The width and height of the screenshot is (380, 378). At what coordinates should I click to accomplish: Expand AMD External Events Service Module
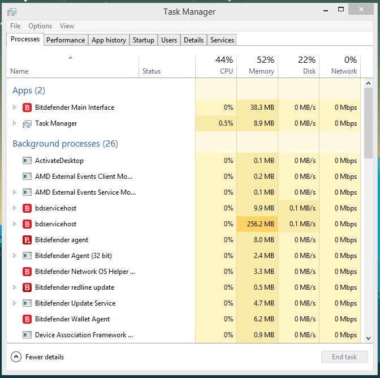coord(14,192)
